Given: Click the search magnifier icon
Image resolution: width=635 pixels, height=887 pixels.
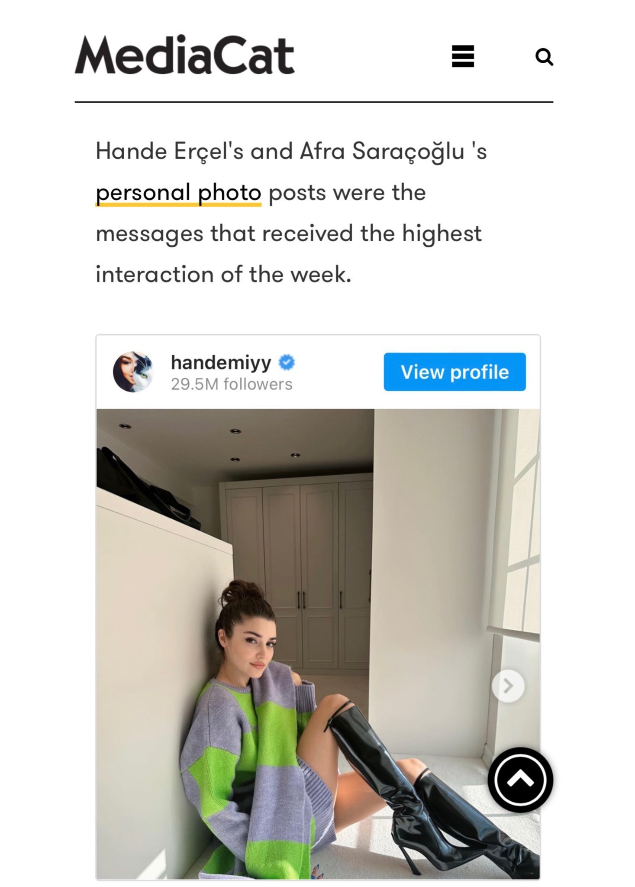Looking at the screenshot, I should [544, 57].
